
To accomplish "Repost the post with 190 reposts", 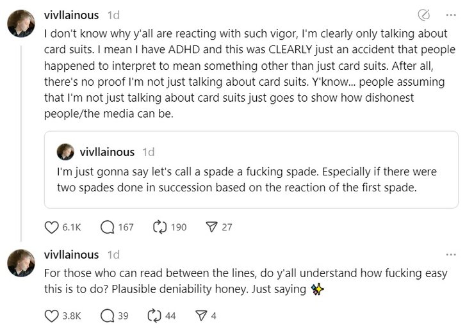I will click(x=160, y=227).
